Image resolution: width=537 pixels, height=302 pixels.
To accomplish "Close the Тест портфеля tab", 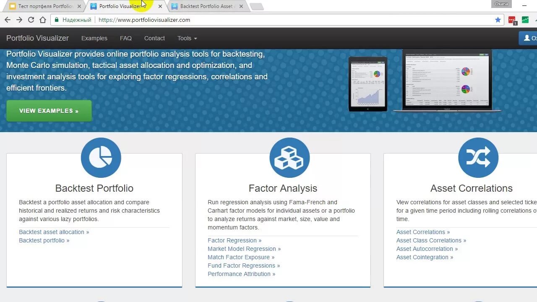I will coord(79,6).
